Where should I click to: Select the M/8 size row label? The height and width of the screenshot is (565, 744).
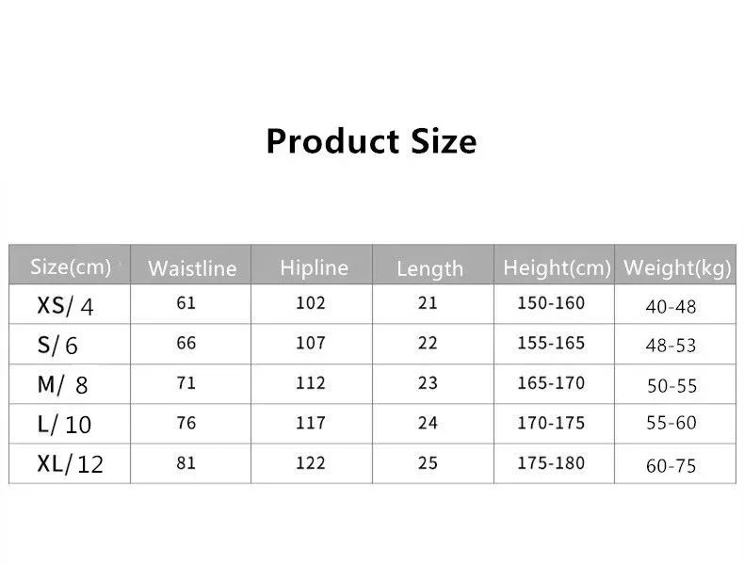(62, 385)
